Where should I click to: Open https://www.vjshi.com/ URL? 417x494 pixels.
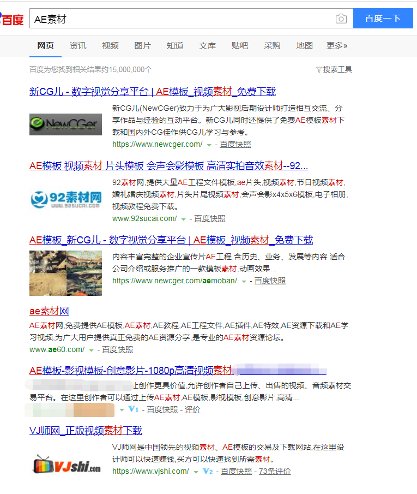coord(151,471)
